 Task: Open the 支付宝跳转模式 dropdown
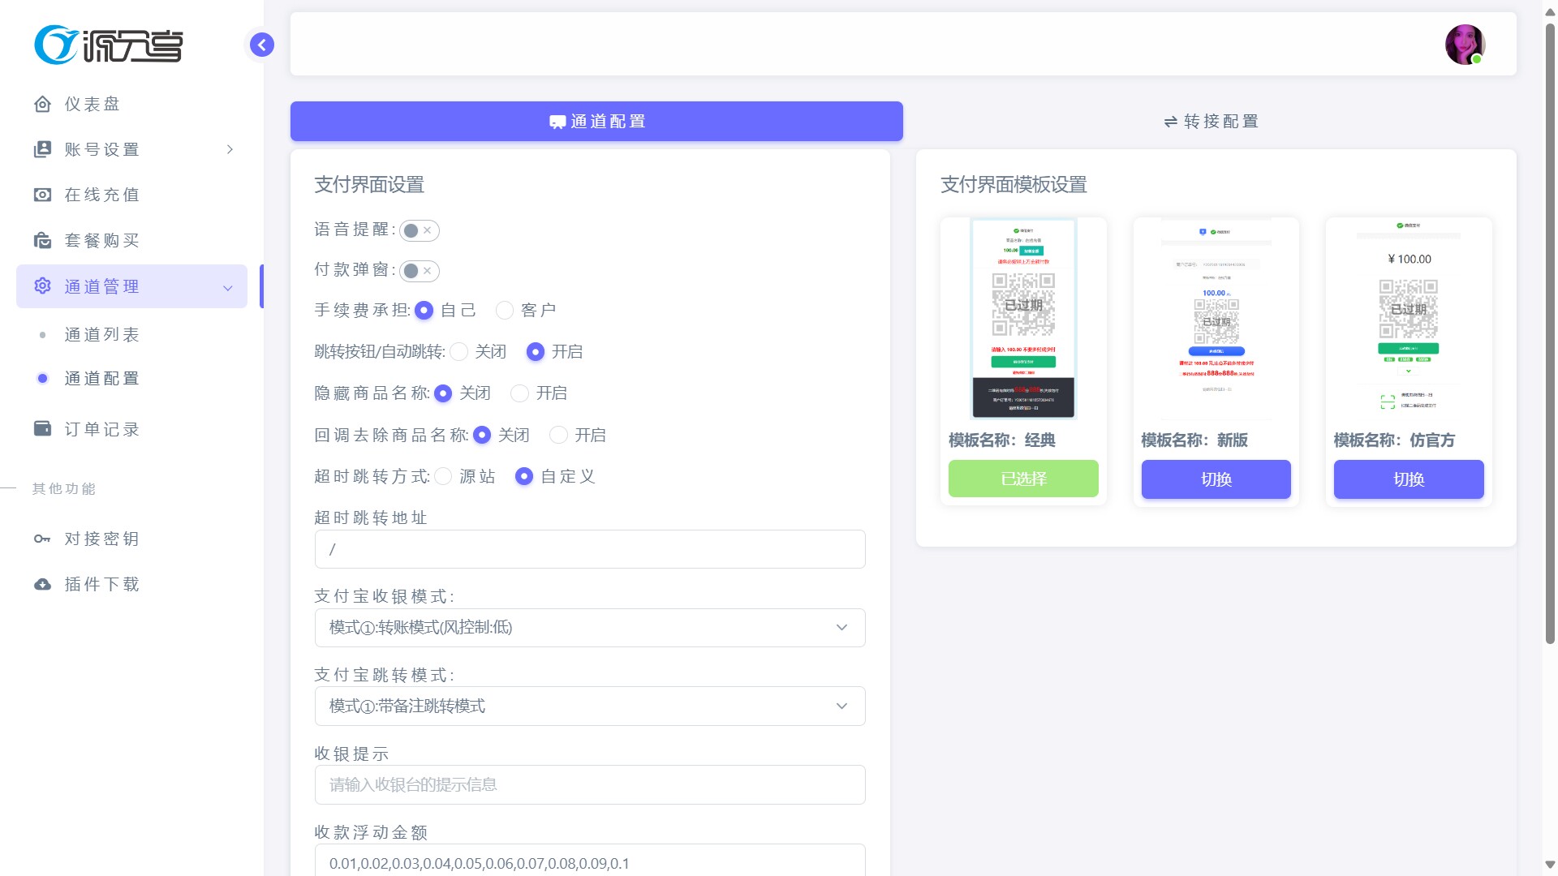point(590,706)
